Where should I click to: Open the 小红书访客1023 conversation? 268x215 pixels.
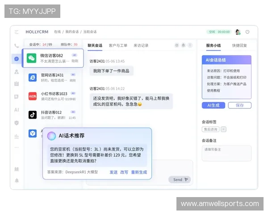(53, 96)
